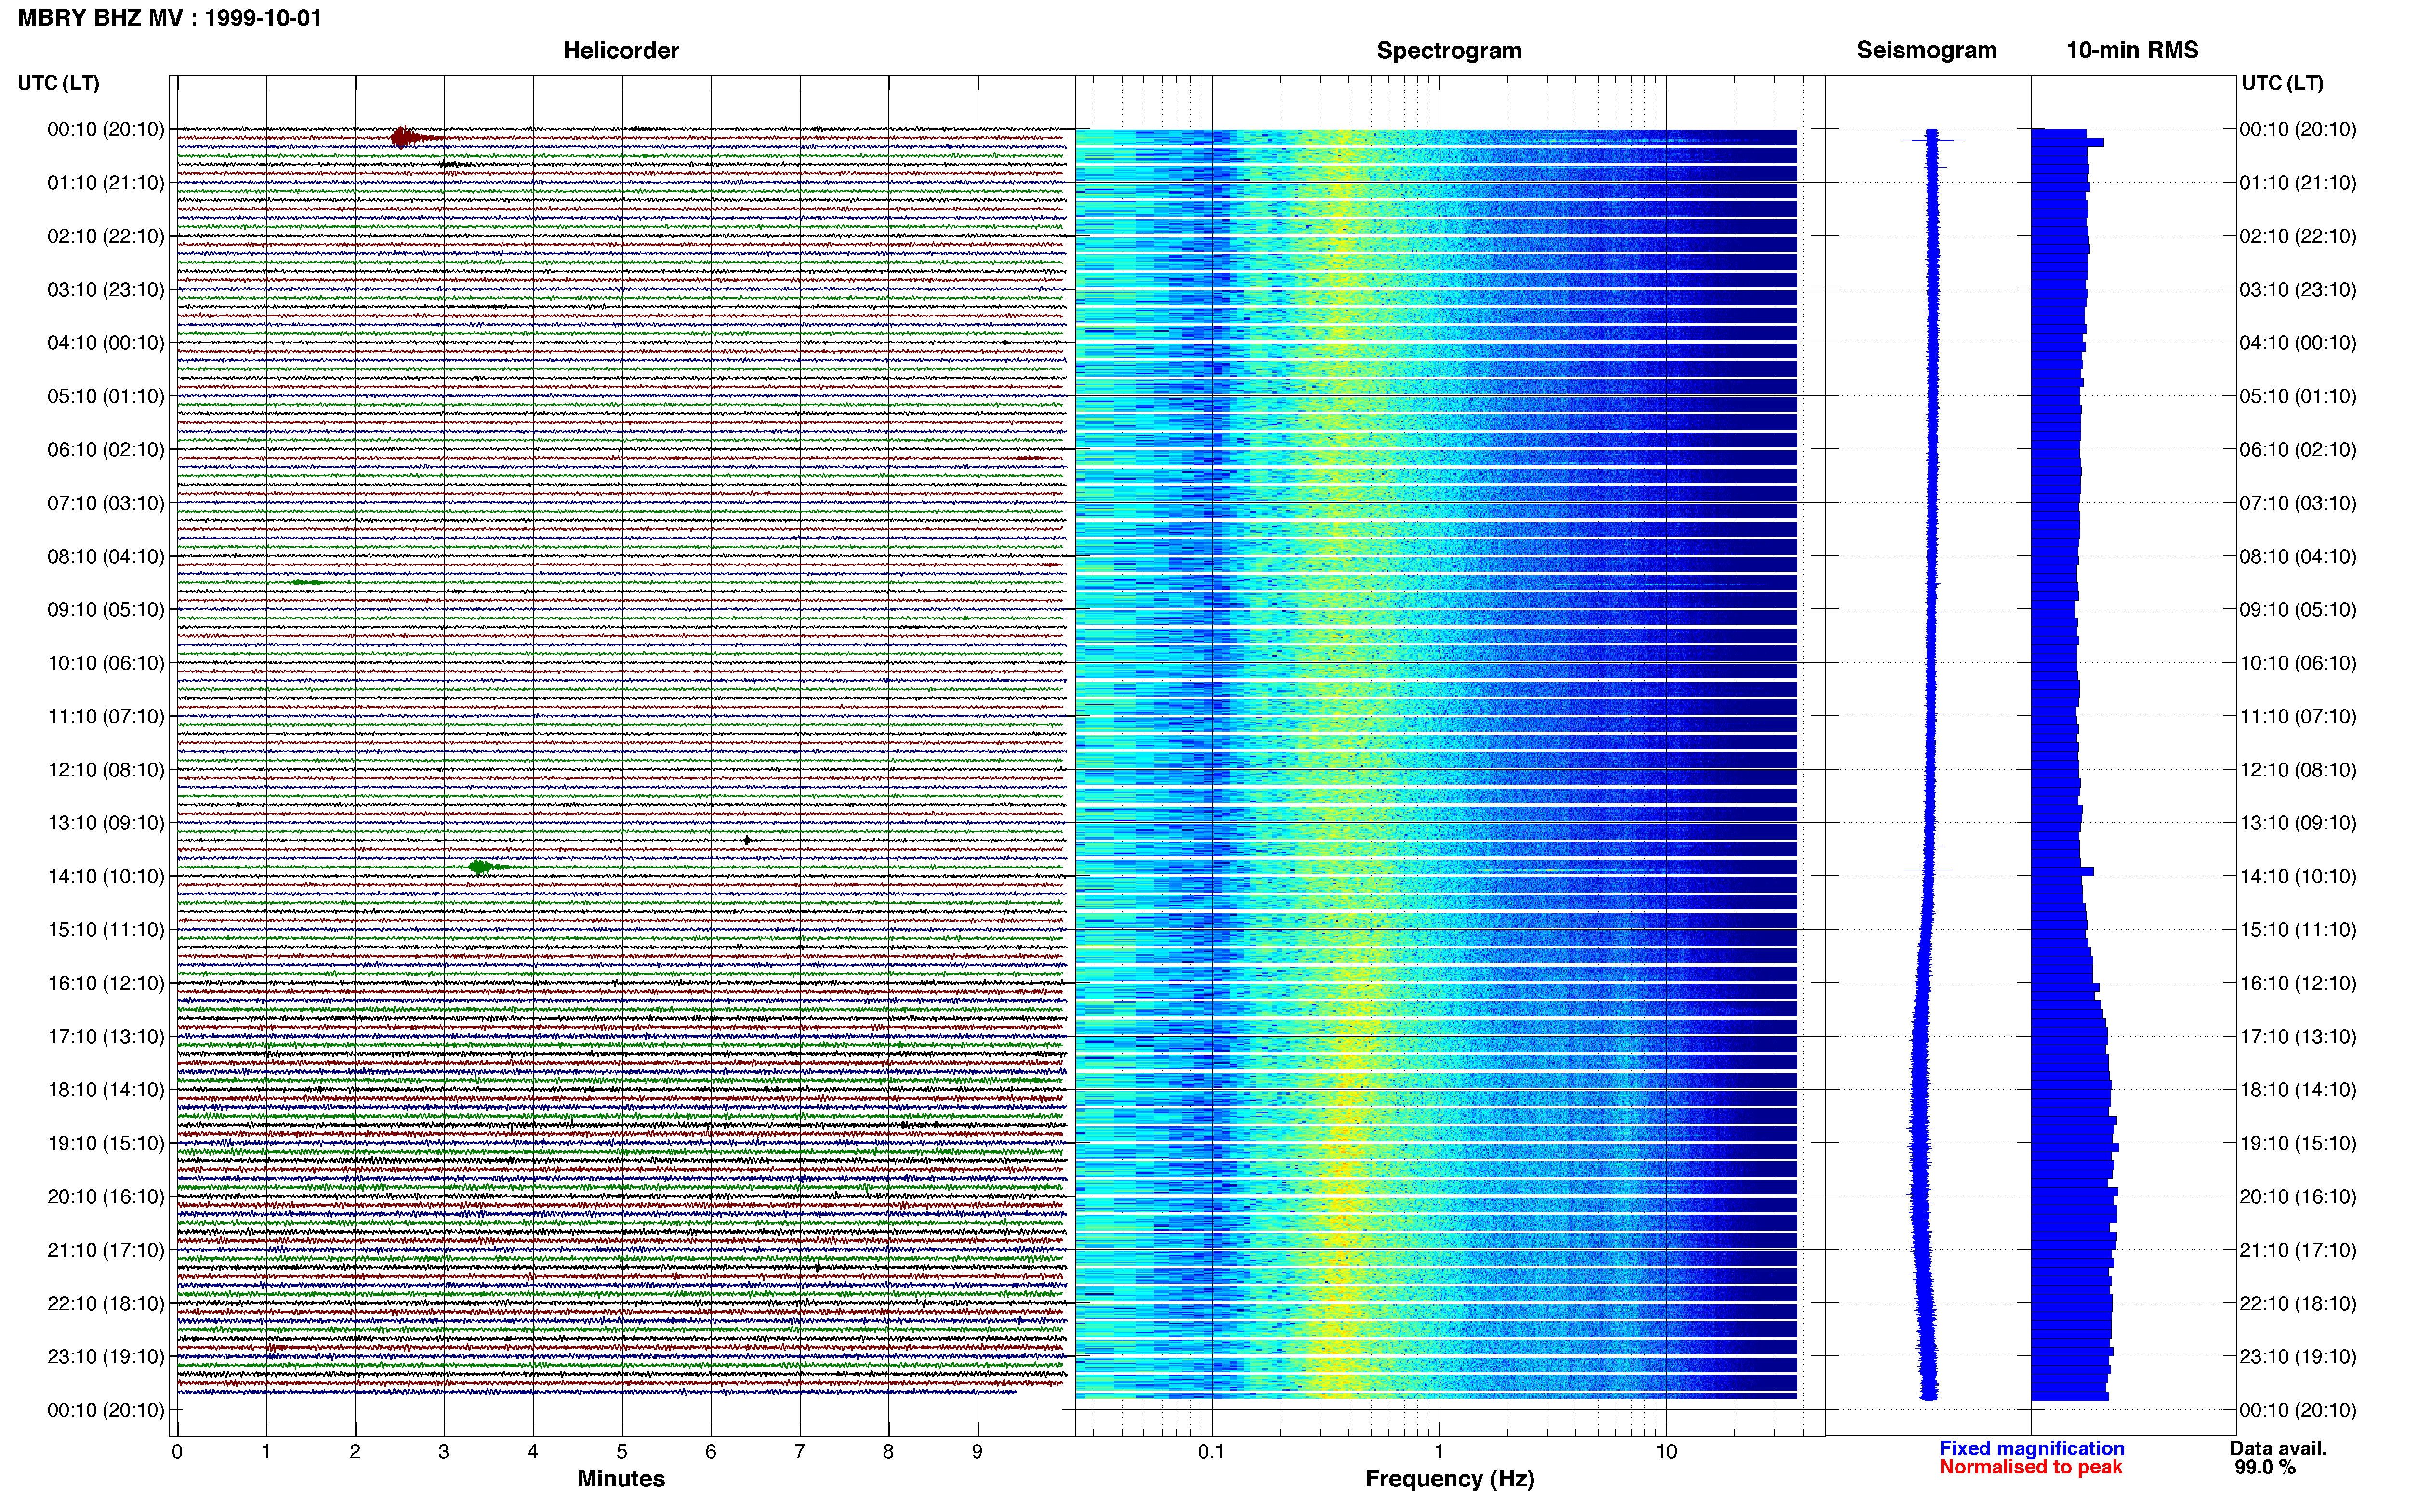Click the large red seismic event near 00:10

[403, 137]
